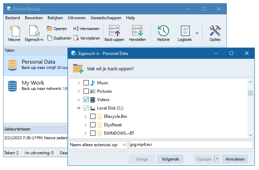Click the Nieuwe task toolbar icon

point(14,31)
